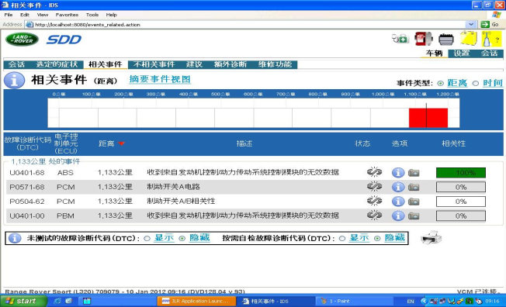Click status link icon for U0401-68

374,172
